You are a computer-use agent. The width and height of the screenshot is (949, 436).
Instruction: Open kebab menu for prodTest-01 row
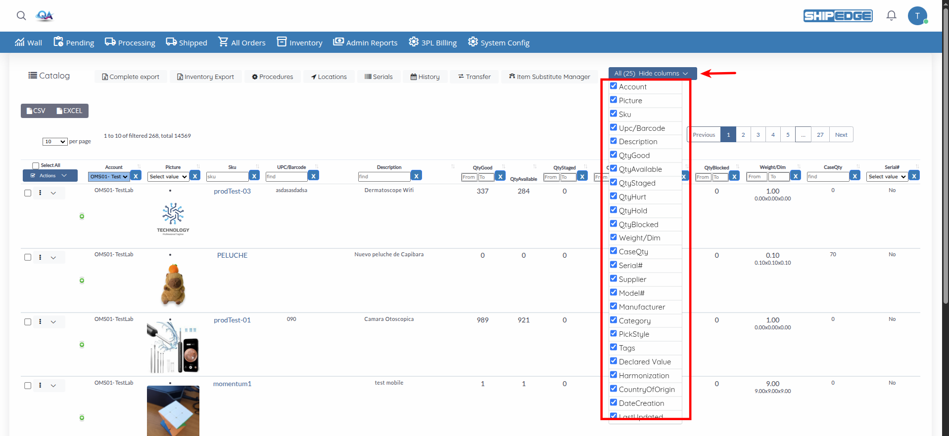coord(40,321)
